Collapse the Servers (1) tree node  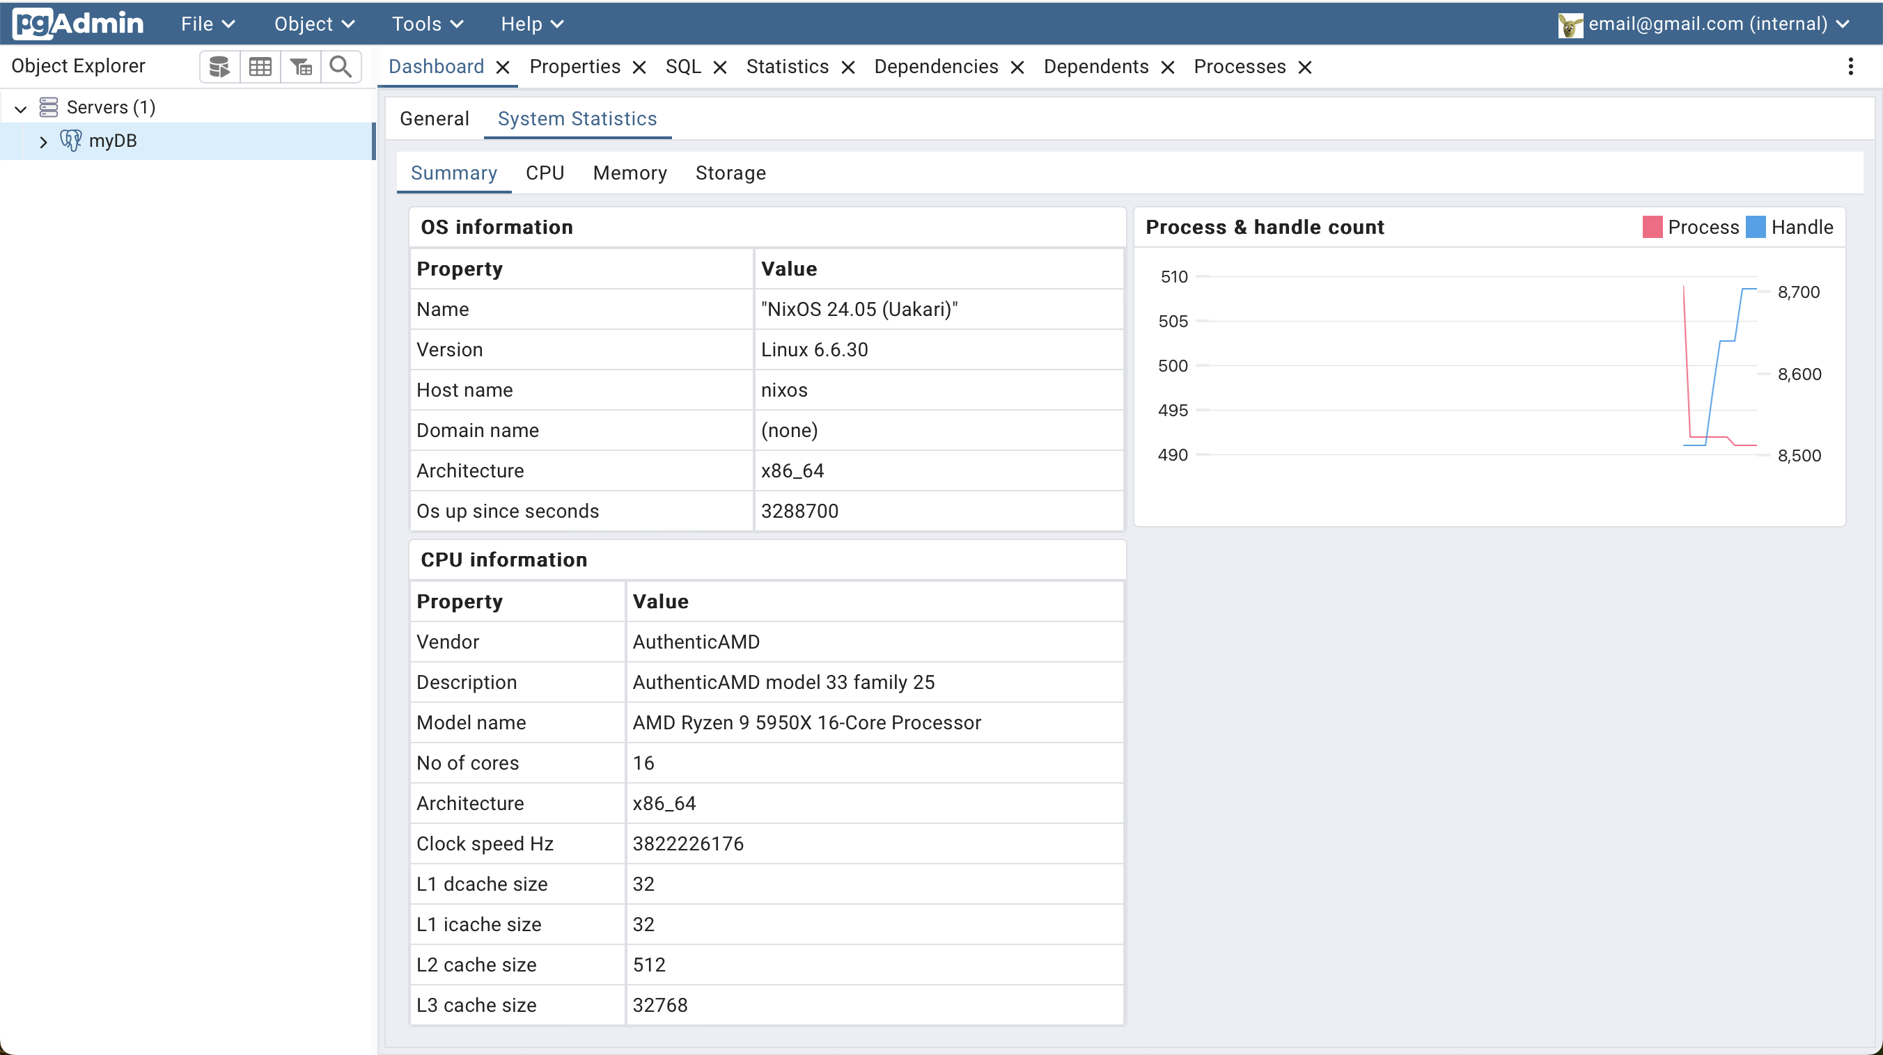(x=20, y=109)
